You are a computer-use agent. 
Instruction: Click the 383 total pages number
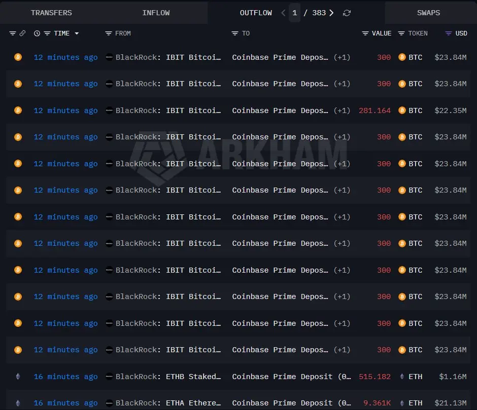[x=319, y=13]
